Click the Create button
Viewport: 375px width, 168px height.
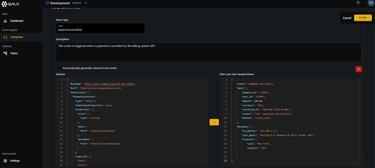coord(363,18)
